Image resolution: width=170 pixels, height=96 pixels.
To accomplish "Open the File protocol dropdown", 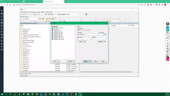I will click(84, 30).
